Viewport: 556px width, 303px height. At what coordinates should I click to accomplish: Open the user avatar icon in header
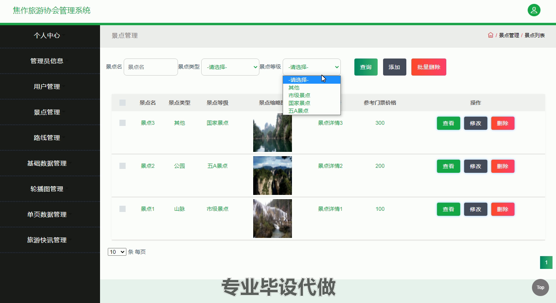(x=534, y=10)
